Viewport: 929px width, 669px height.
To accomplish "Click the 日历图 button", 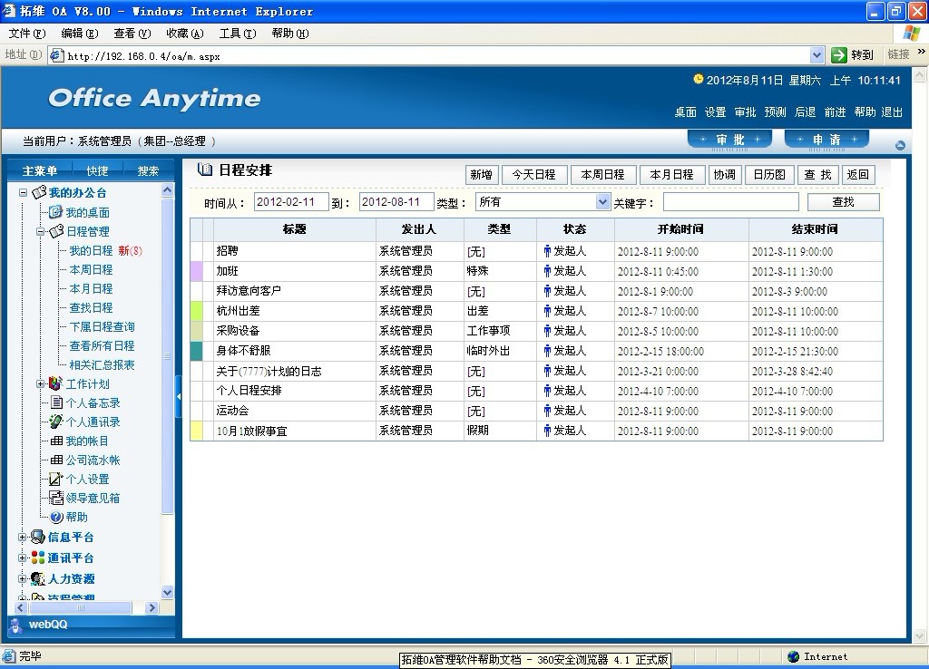I will [770, 175].
